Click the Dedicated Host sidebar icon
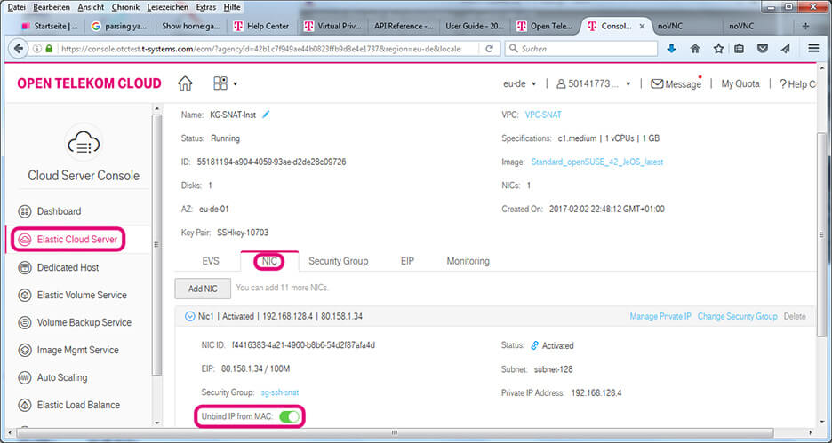 [x=24, y=267]
